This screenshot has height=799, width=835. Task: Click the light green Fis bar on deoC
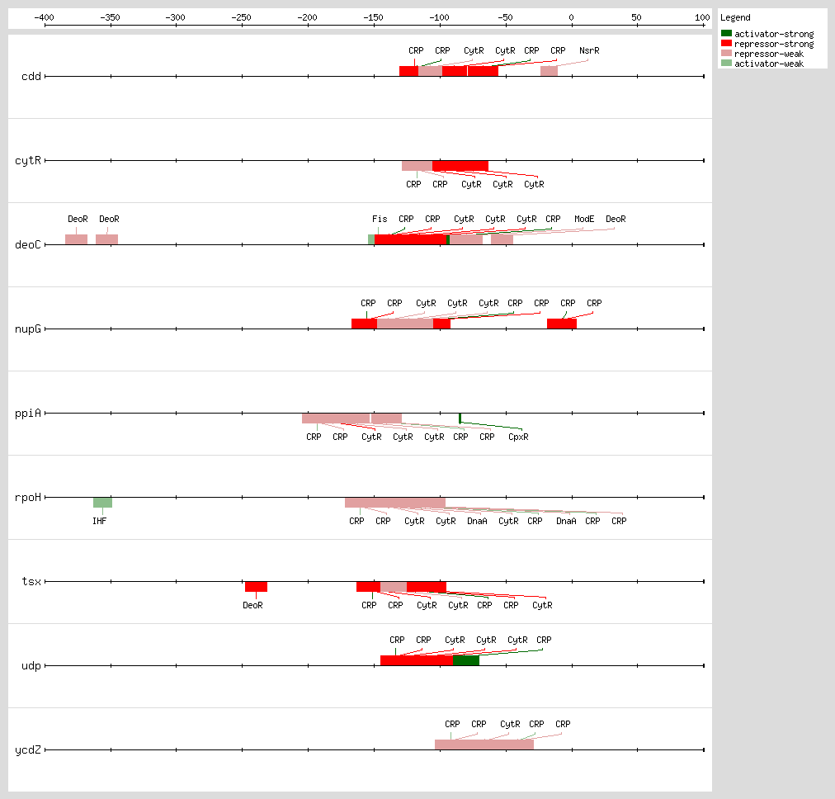point(371,239)
